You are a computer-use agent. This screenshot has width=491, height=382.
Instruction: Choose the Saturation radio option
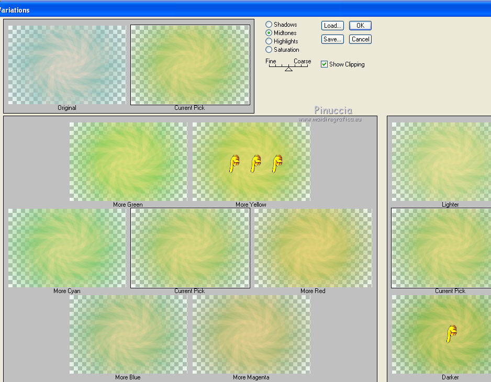(x=269, y=50)
